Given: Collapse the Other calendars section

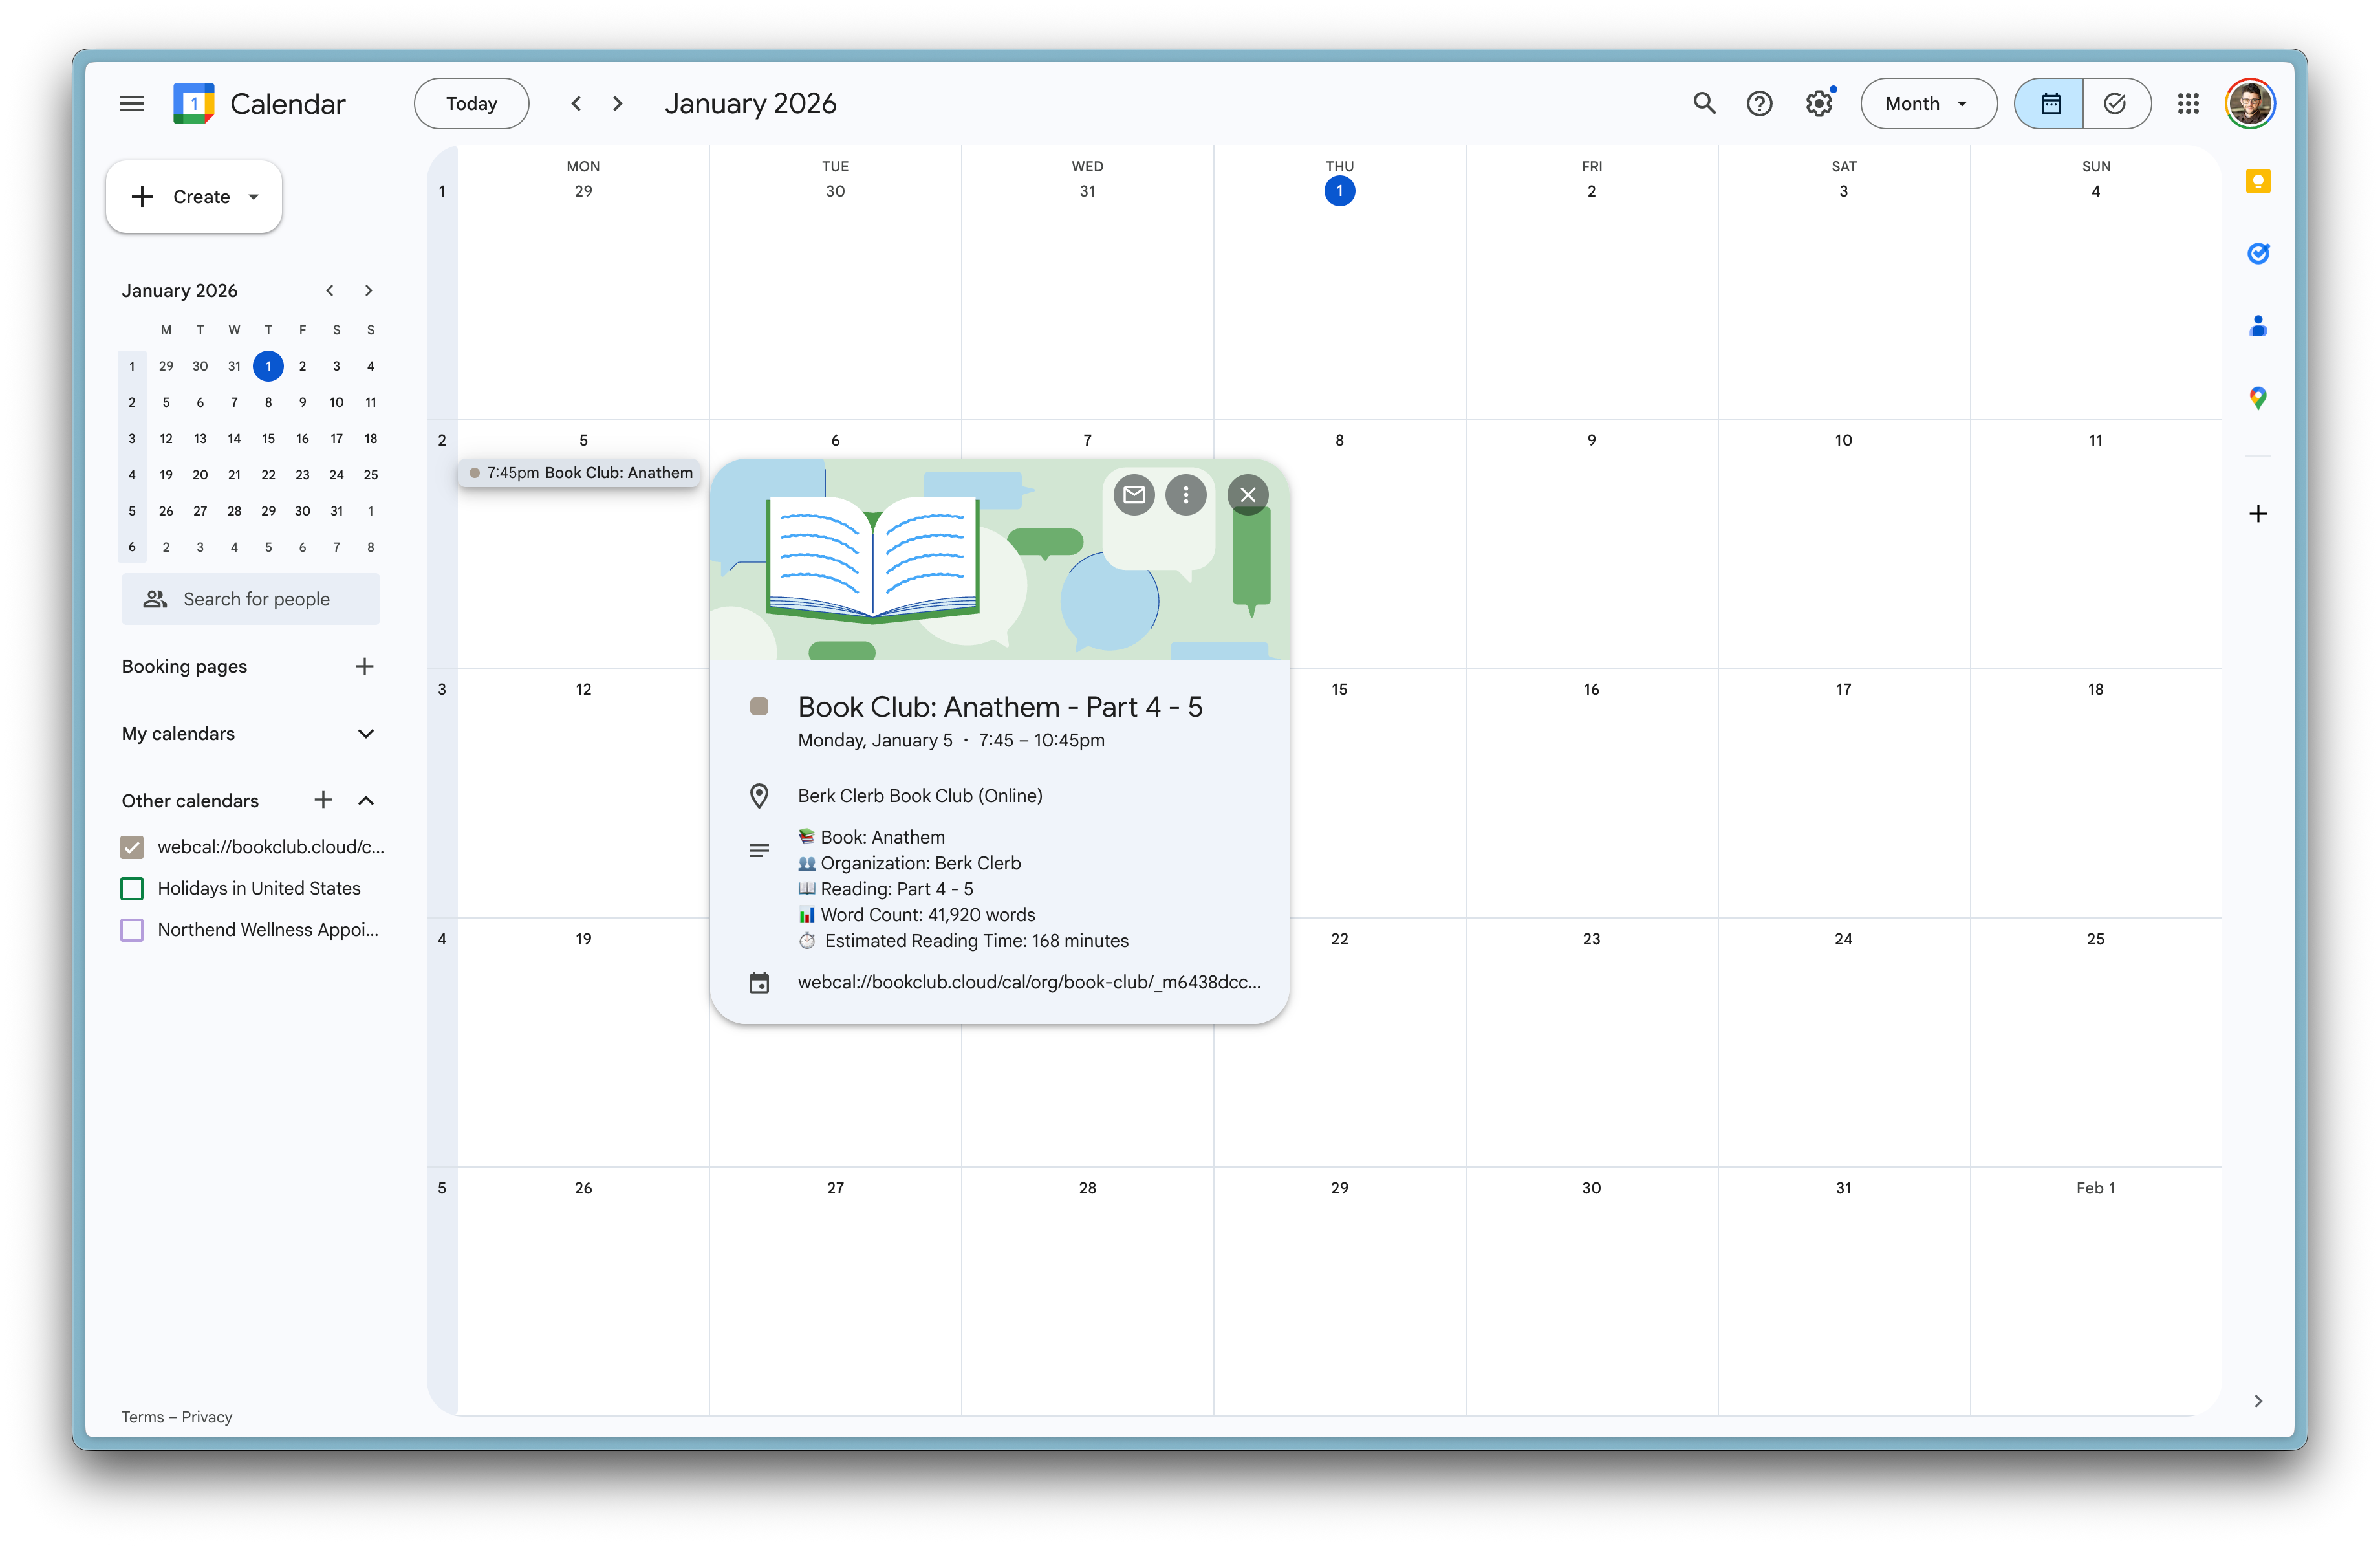Looking at the screenshot, I should (x=366, y=800).
